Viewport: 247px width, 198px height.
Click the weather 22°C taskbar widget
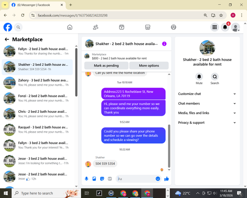[183, 193]
